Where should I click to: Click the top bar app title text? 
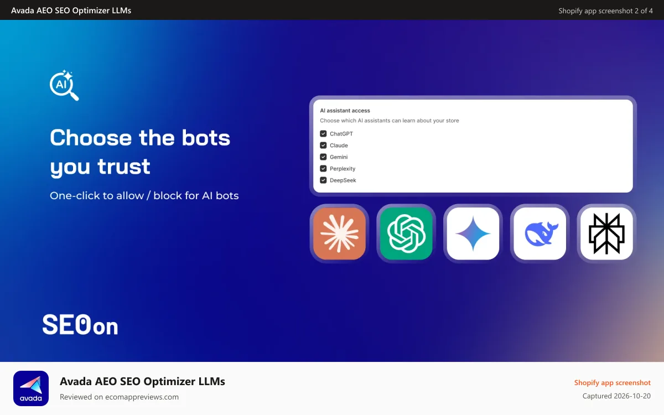point(71,10)
